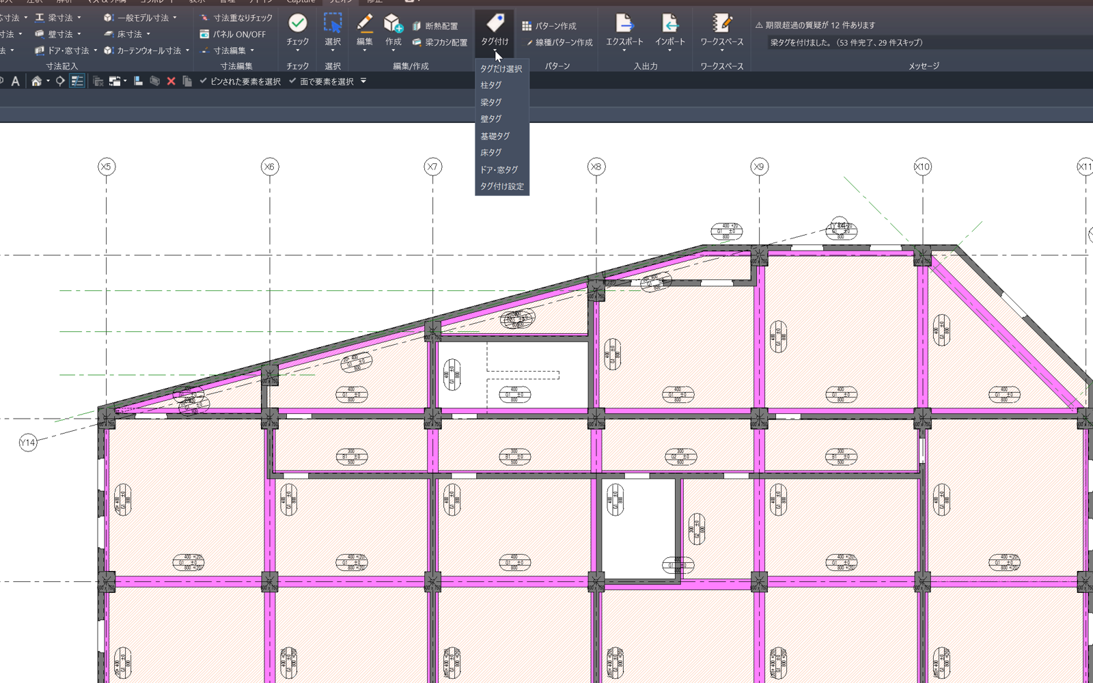Image resolution: width=1093 pixels, height=683 pixels.
Task: Click the 入出力 panel label
Action: (x=646, y=66)
